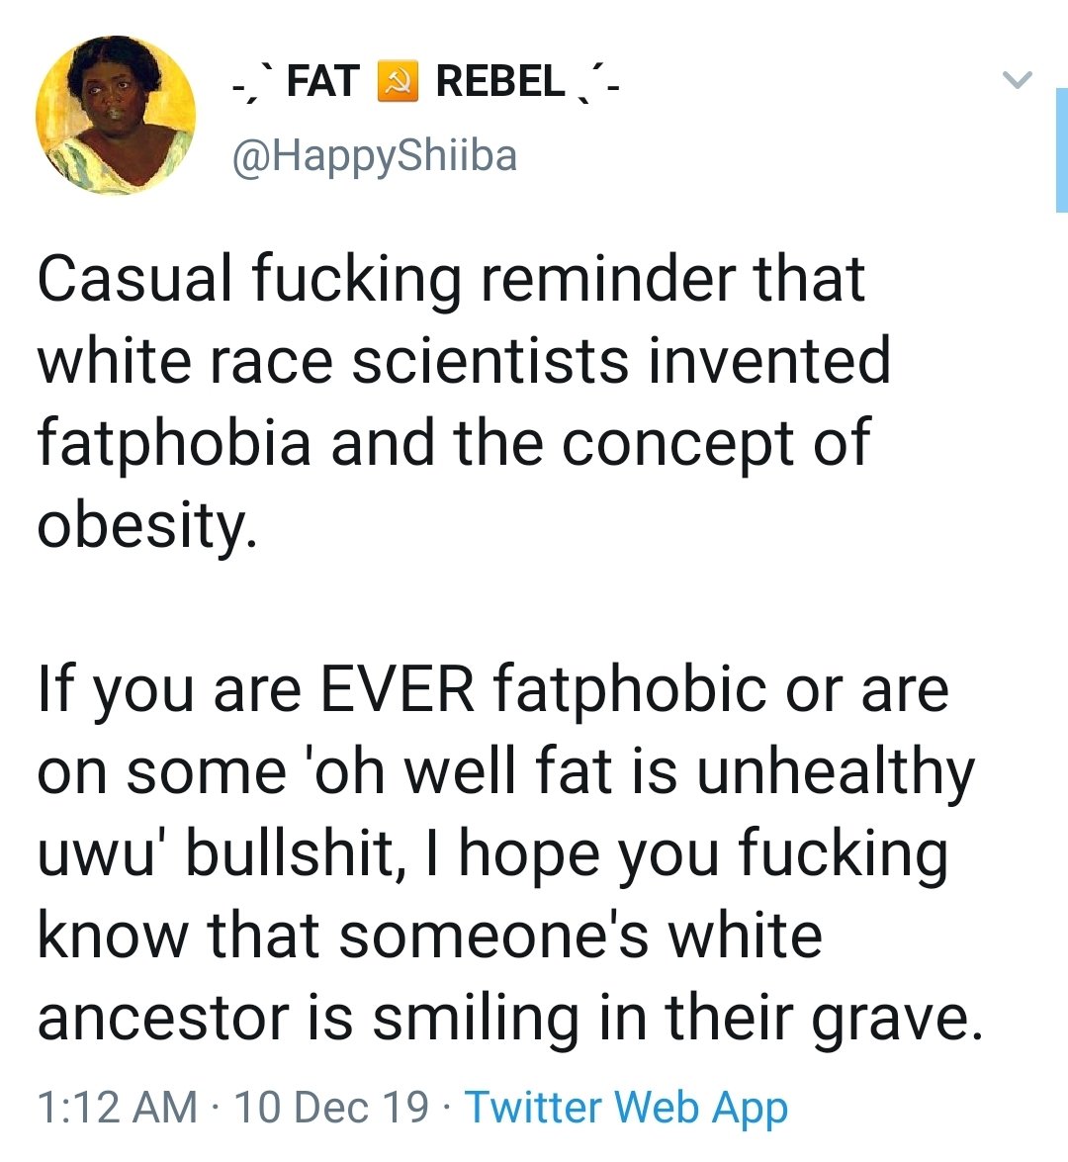Click the word 'uwu' in the second paragraph
This screenshot has height=1162, width=1068.
[x=100, y=854]
